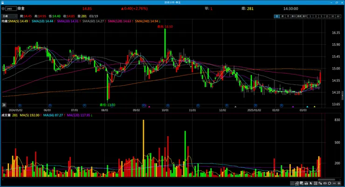The width and height of the screenshot is (345, 187).
Task: Click the crosshair pointer tool icon
Action: [320, 183]
